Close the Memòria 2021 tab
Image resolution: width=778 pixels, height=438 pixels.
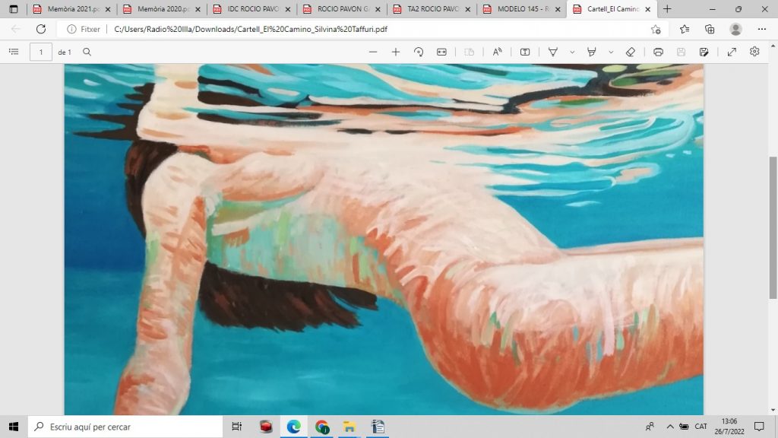(108, 9)
